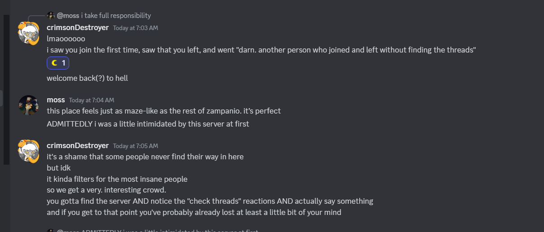Click moss's message about zampanio being maze-like
This screenshot has width=544, height=232.
[x=164, y=110]
